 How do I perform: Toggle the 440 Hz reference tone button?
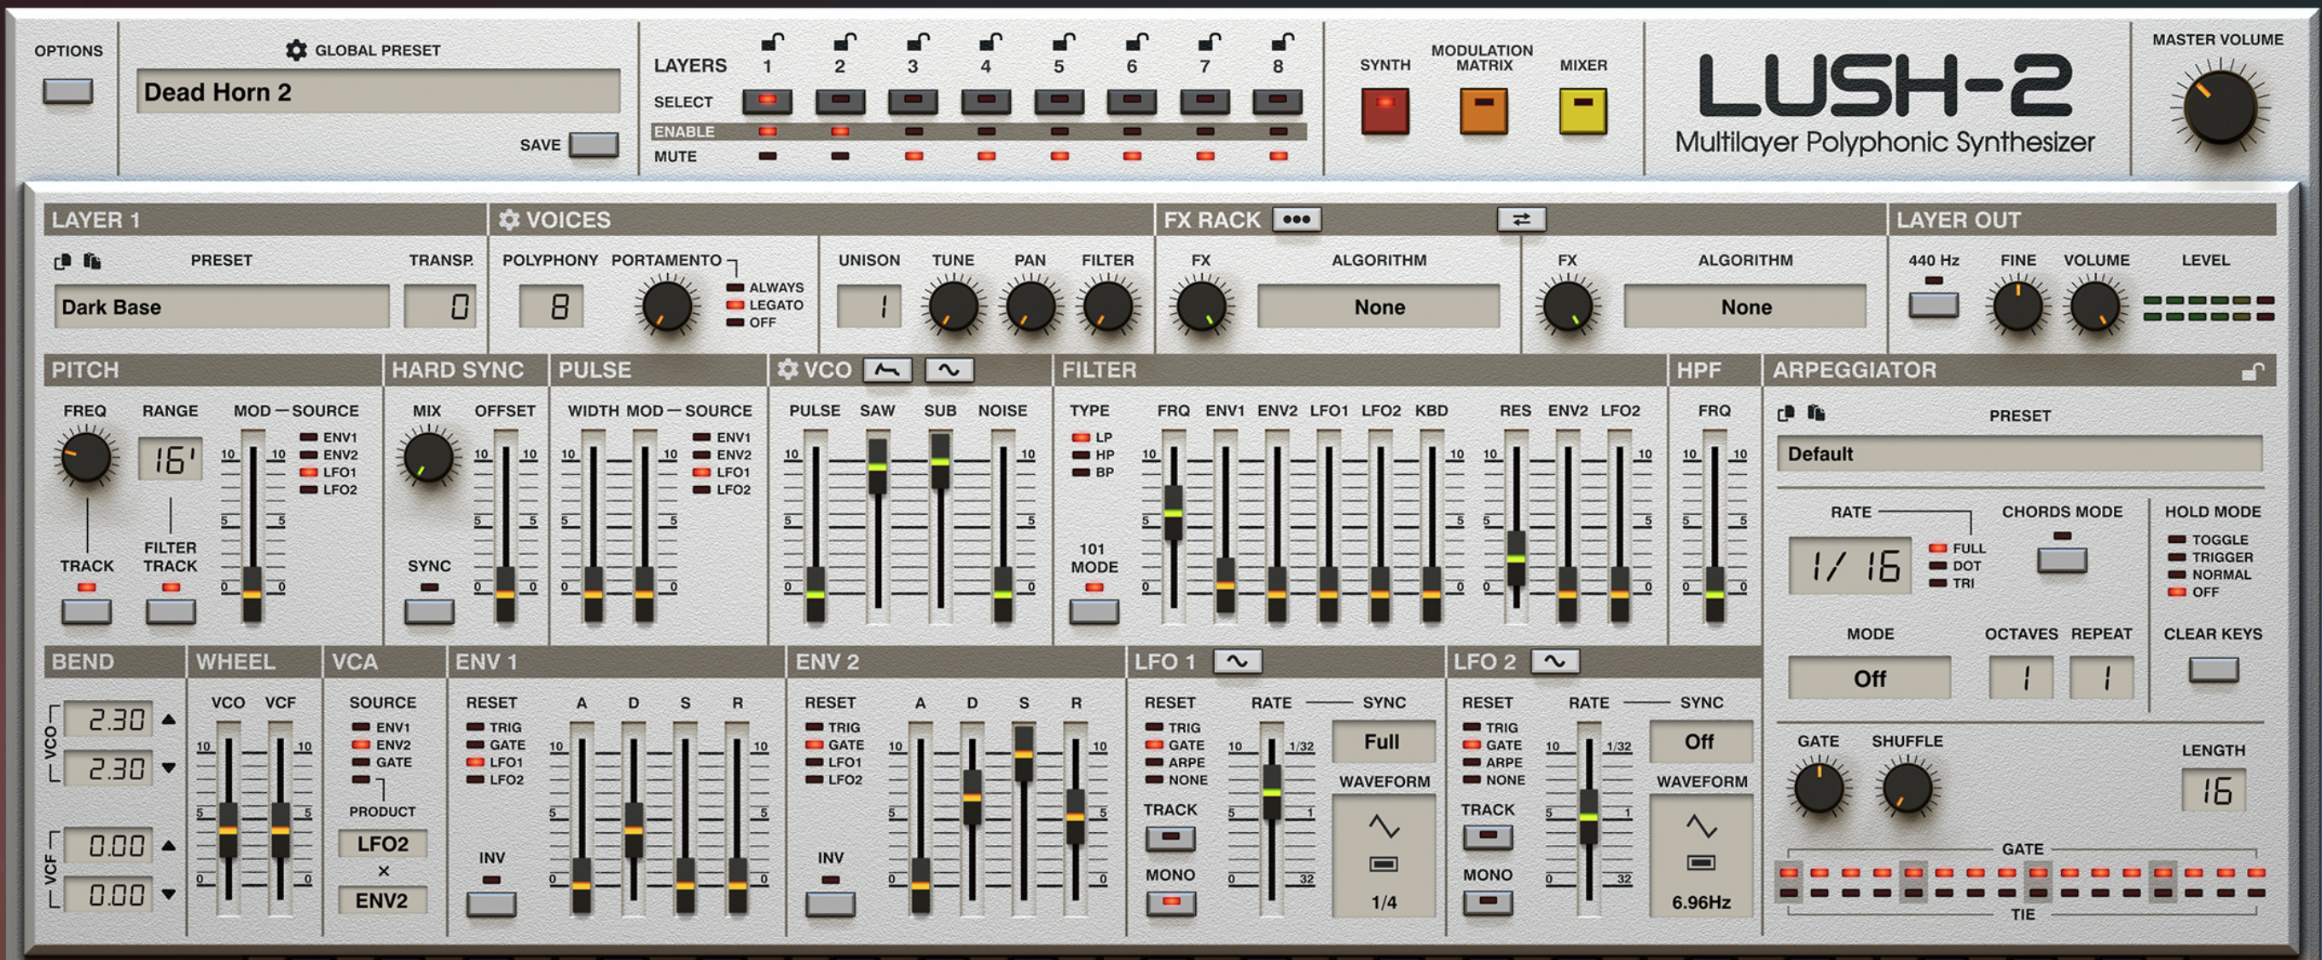click(x=1934, y=304)
